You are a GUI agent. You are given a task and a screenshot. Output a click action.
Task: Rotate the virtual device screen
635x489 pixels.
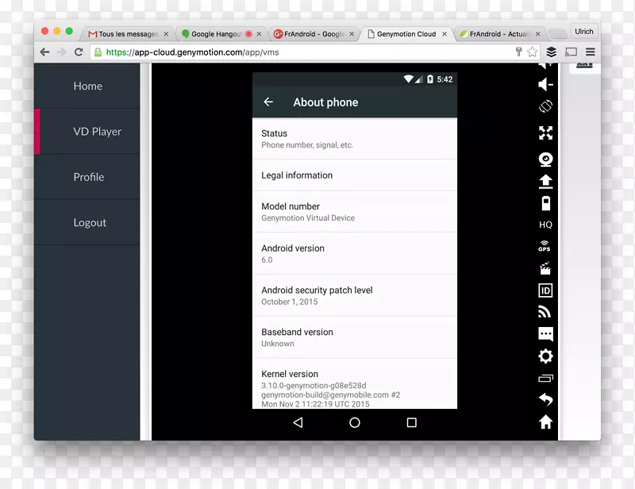click(545, 106)
